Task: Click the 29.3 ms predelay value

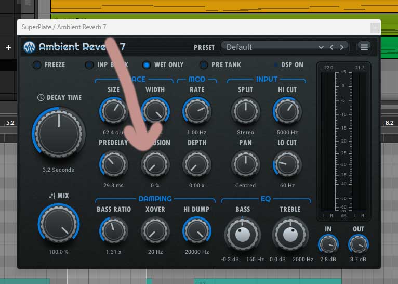Action: [113, 186]
